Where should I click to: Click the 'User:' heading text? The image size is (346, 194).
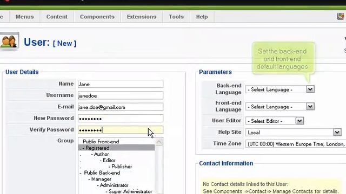pyautogui.click(x=37, y=42)
